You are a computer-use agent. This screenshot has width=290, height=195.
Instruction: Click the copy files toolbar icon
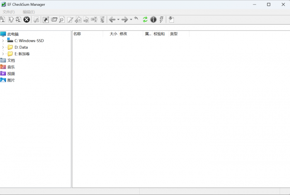[x=78, y=20]
